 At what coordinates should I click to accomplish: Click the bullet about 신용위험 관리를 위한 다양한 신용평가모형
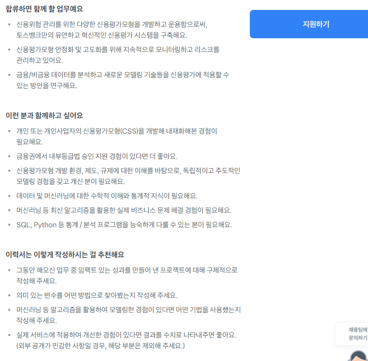pyautogui.click(x=112, y=30)
